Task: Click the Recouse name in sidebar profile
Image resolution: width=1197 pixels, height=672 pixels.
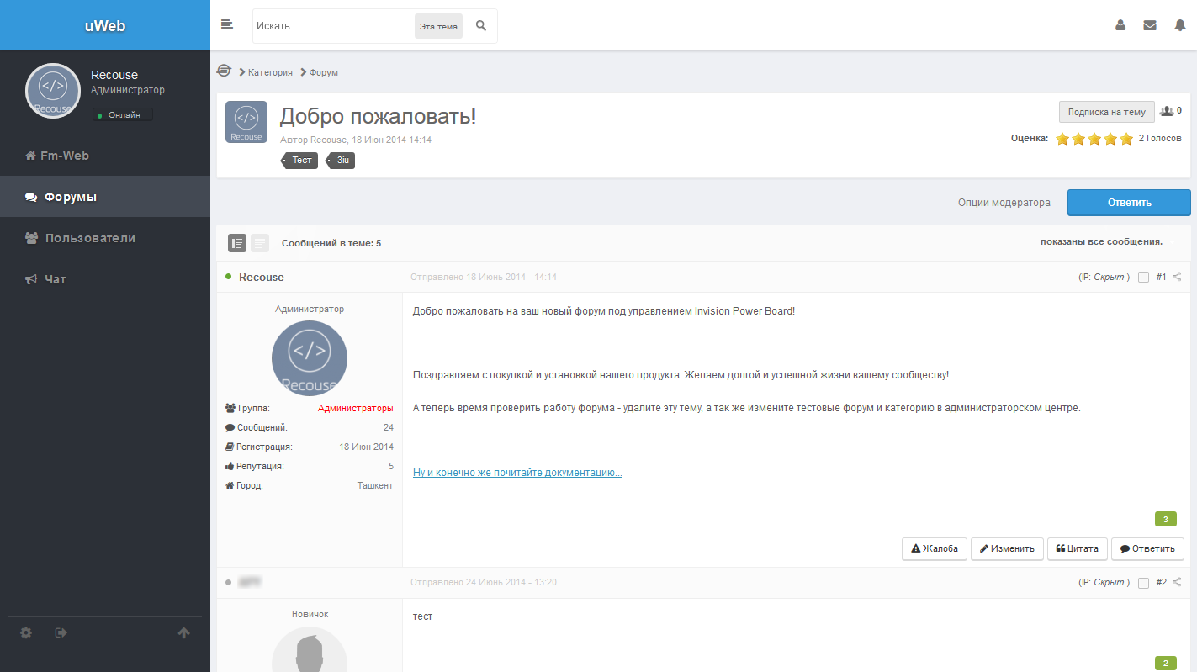Action: 114,75
